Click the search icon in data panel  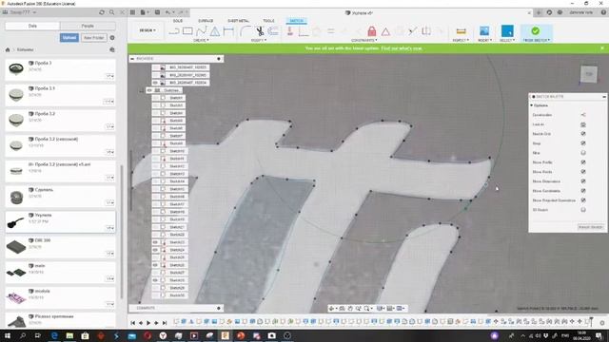coord(112,12)
